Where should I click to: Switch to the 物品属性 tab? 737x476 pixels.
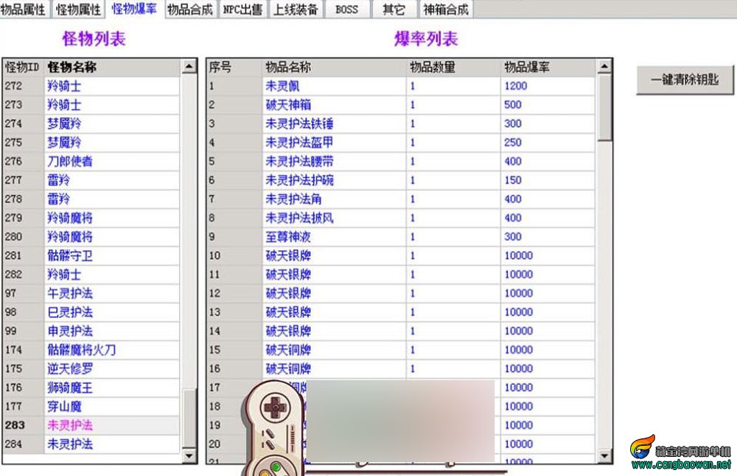[24, 9]
